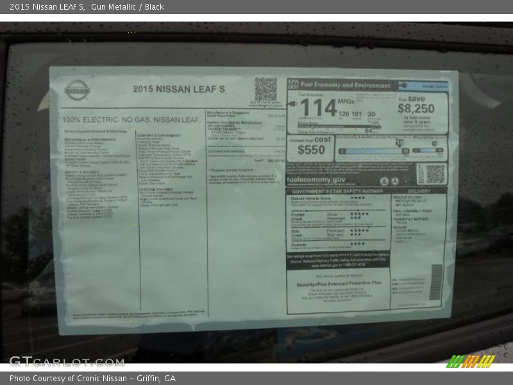Click the electric vehicle plug icon in EPA header
513x385 pixels.
[404, 85]
